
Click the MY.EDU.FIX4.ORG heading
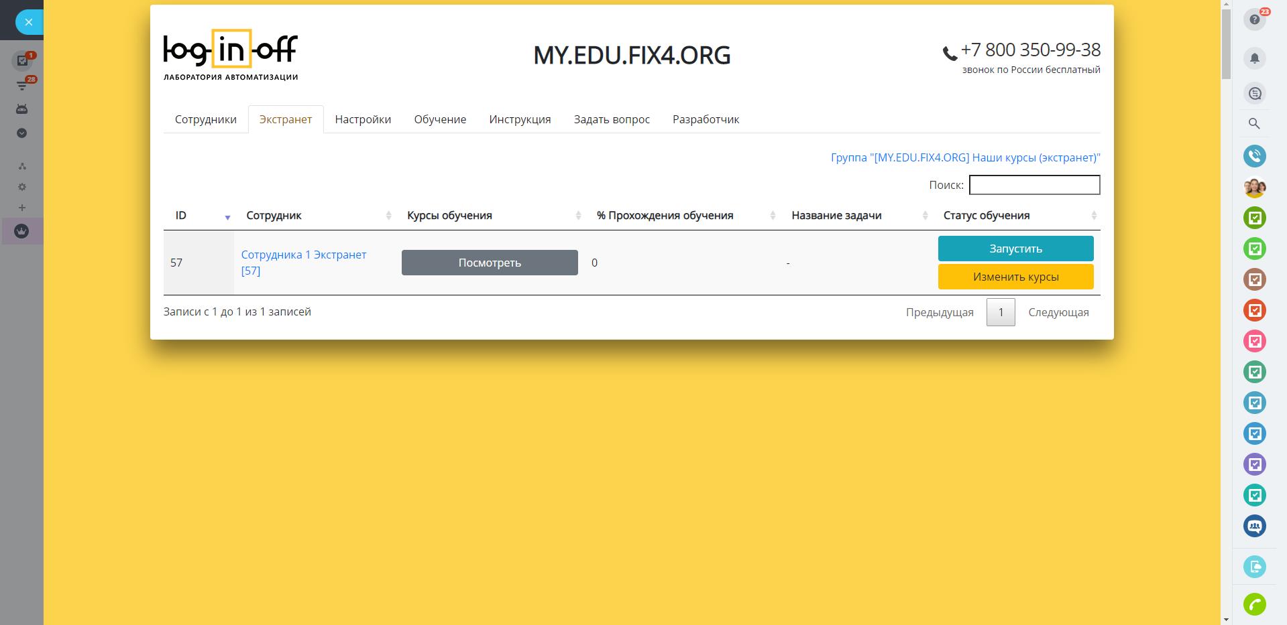tap(632, 56)
